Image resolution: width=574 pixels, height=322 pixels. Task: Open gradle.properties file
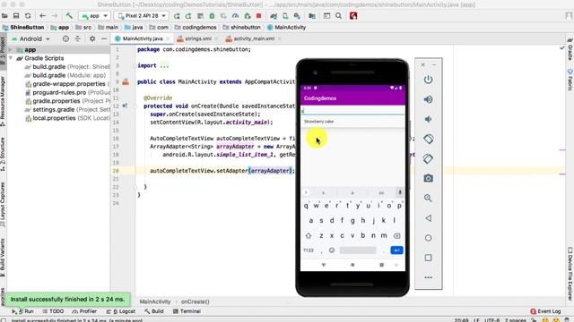click(x=67, y=101)
